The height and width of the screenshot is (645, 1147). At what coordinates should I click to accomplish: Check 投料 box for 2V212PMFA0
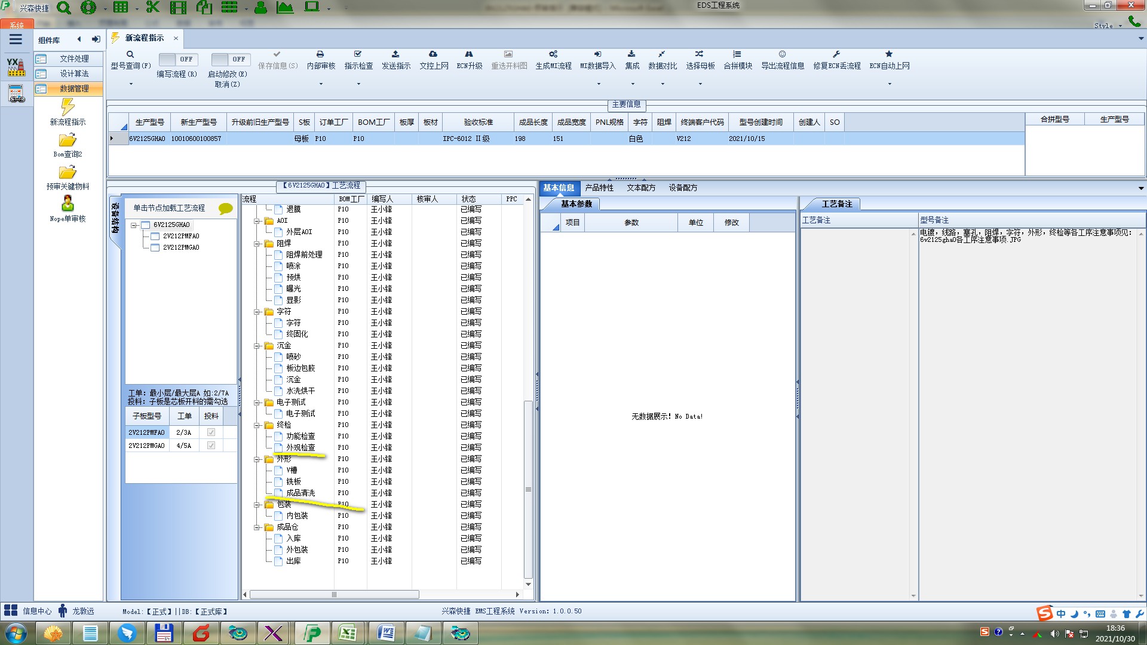[211, 432]
